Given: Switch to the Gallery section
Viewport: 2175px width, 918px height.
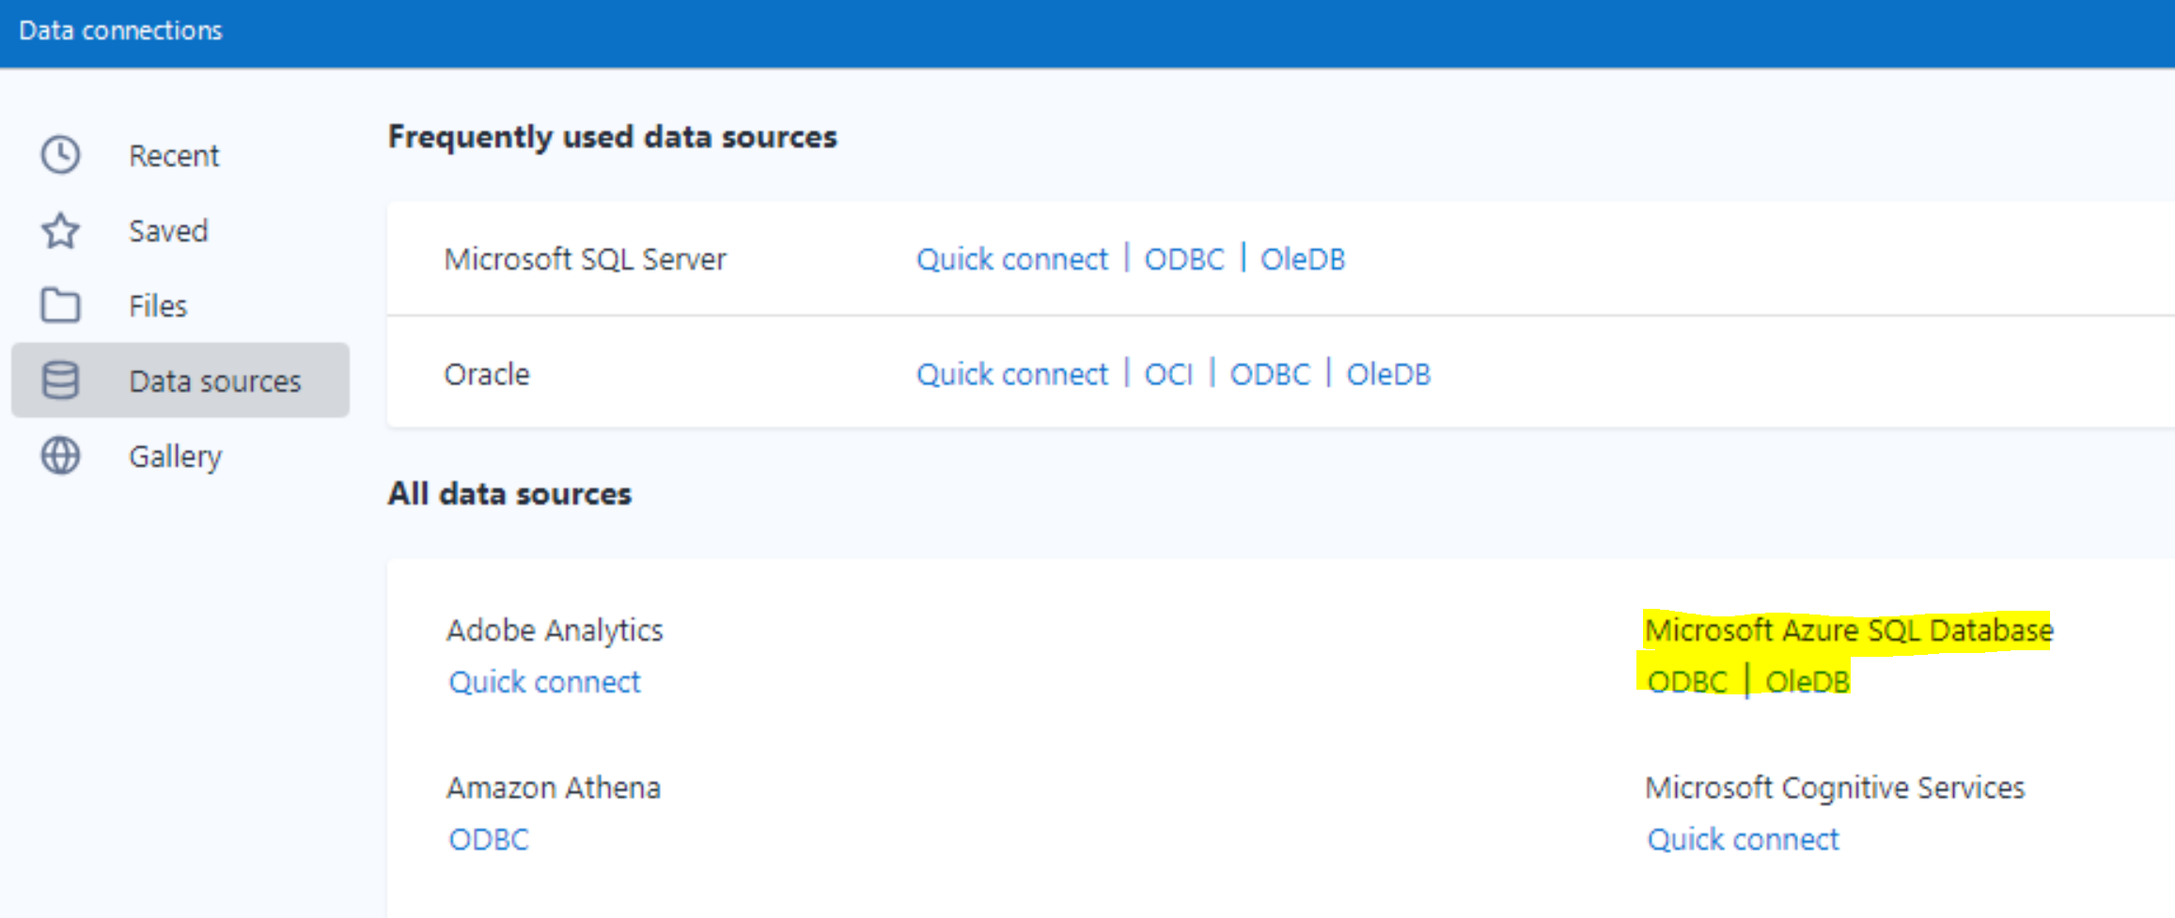Looking at the screenshot, I should pyautogui.click(x=175, y=456).
